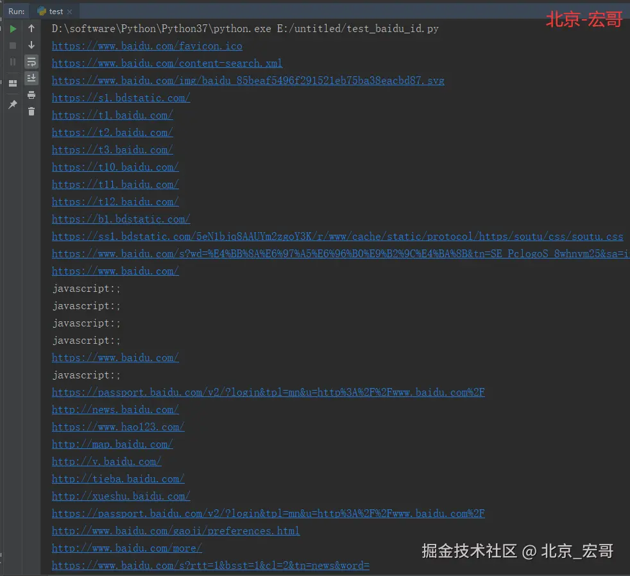Image resolution: width=630 pixels, height=576 pixels.
Task: Click the Print console output icon
Action: [31, 95]
